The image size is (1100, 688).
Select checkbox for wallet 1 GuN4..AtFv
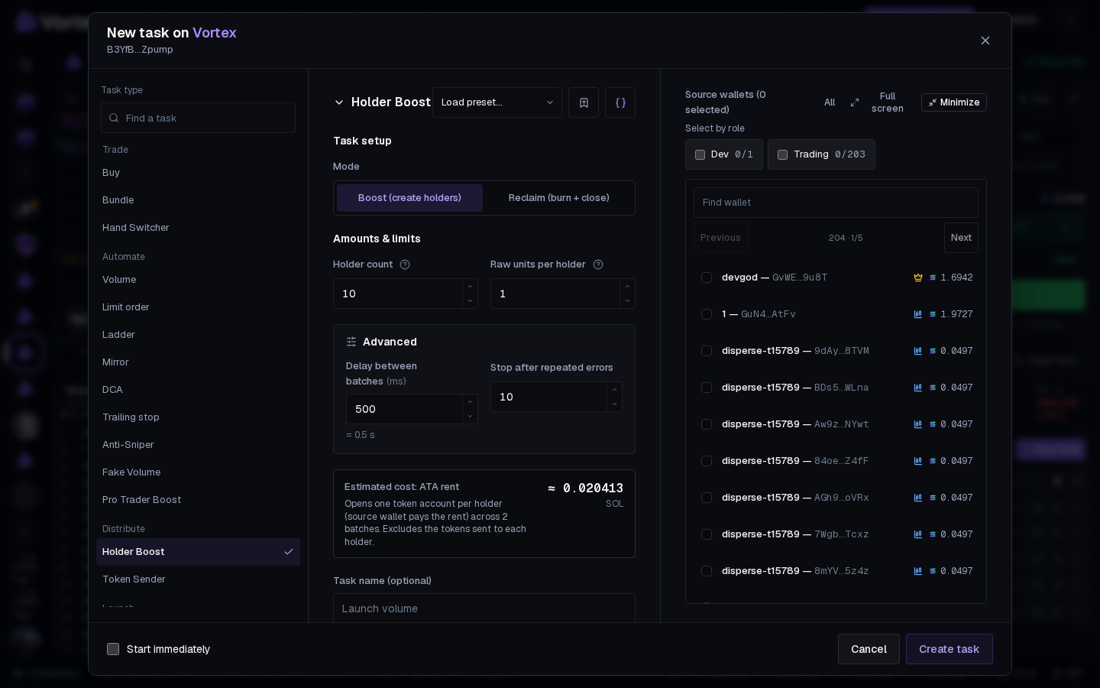707,314
